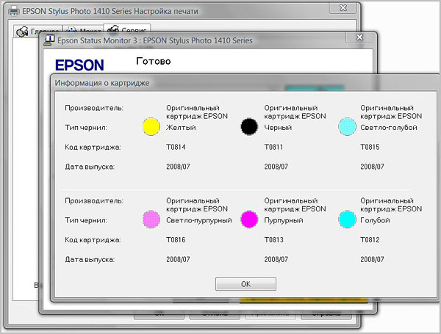The image size is (441, 334).
Task: Click the first Производитель: label in top row
Action: (x=94, y=108)
